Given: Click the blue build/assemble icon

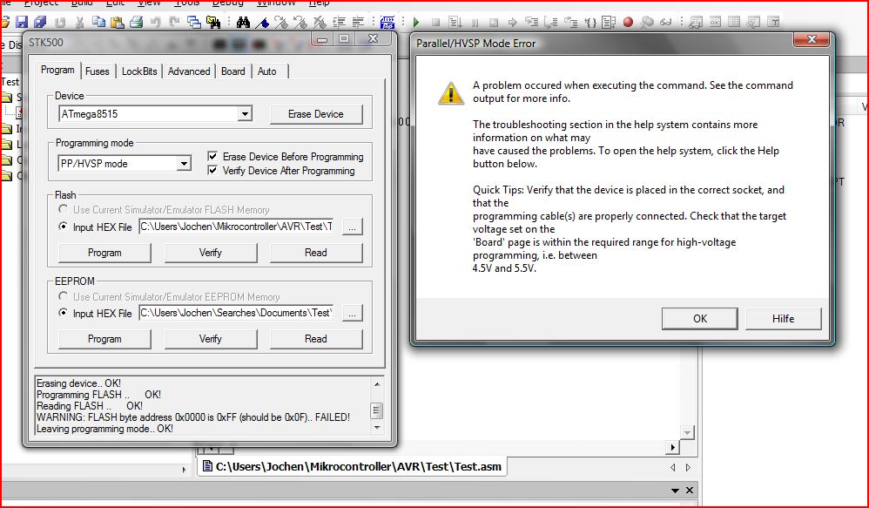Looking at the screenshot, I should [387, 22].
